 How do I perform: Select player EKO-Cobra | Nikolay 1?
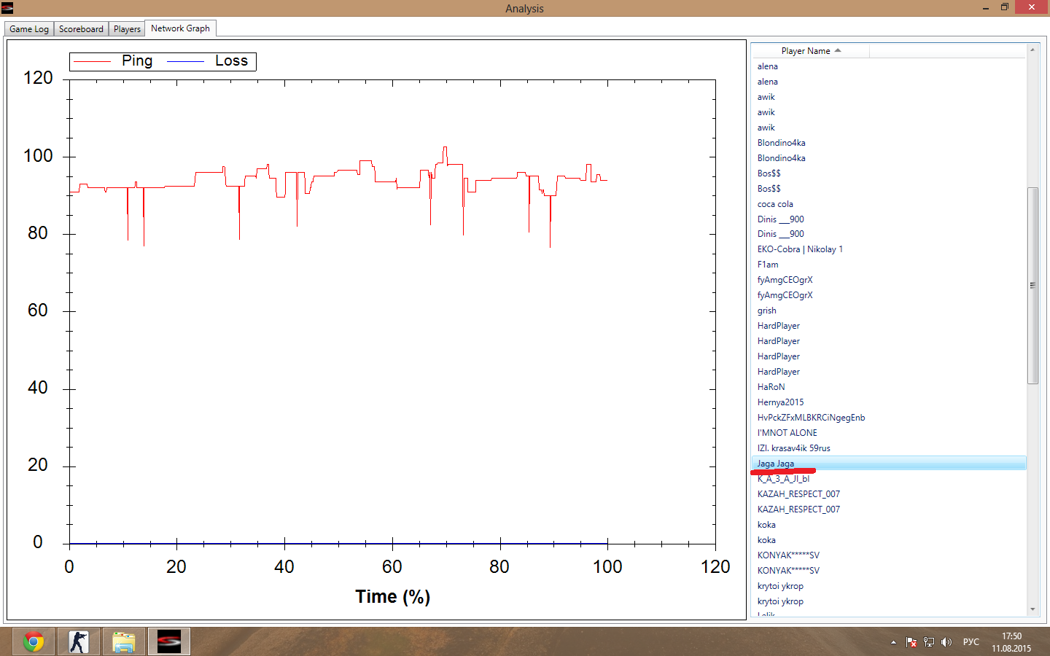pyautogui.click(x=889, y=249)
